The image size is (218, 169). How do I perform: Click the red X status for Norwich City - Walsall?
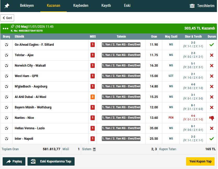click(x=212, y=66)
